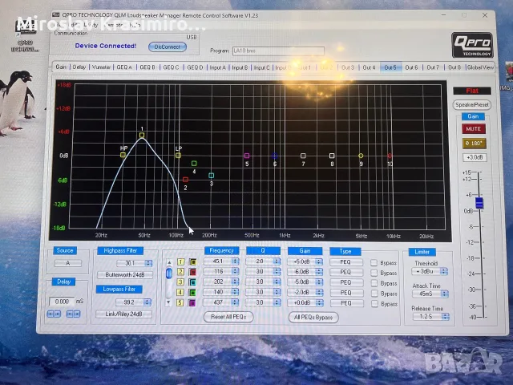This screenshot has height=385, width=513.
Task: Click band 2 red color swatch
Action: click(192, 272)
